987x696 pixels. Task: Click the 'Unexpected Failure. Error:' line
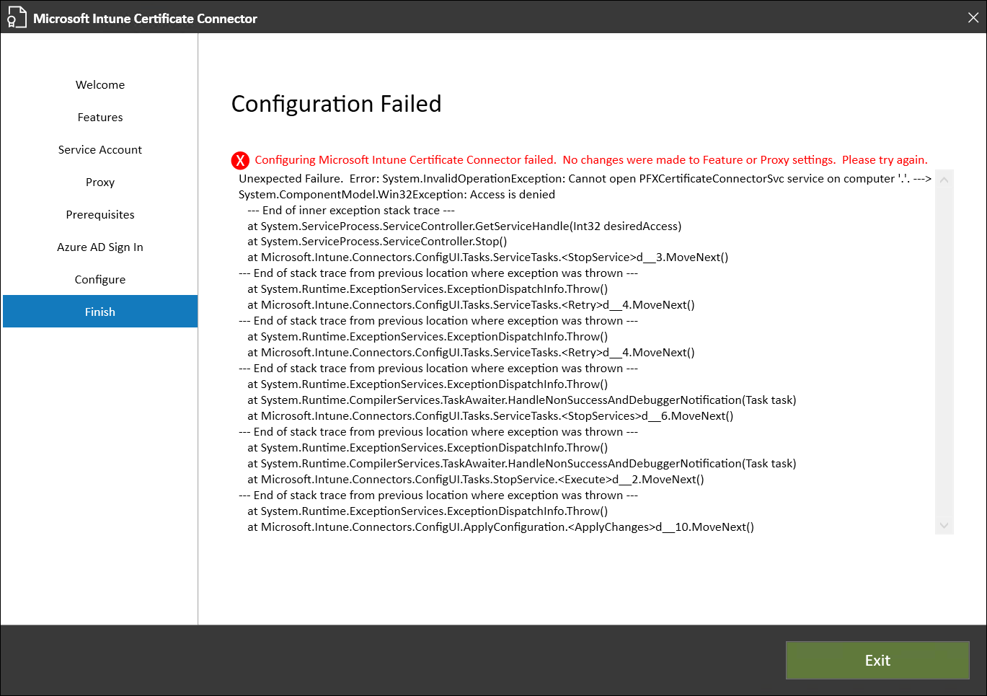(585, 179)
